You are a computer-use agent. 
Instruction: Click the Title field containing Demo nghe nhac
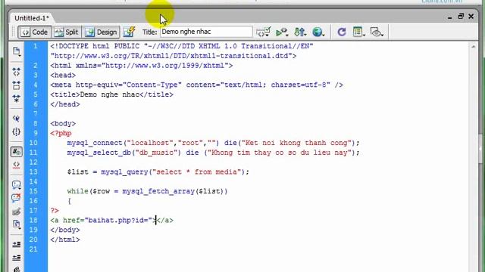coord(206,32)
